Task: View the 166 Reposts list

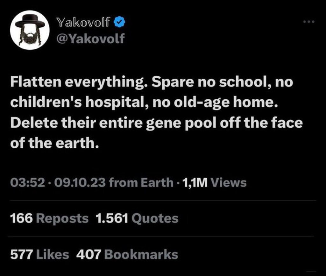Action: (49, 218)
